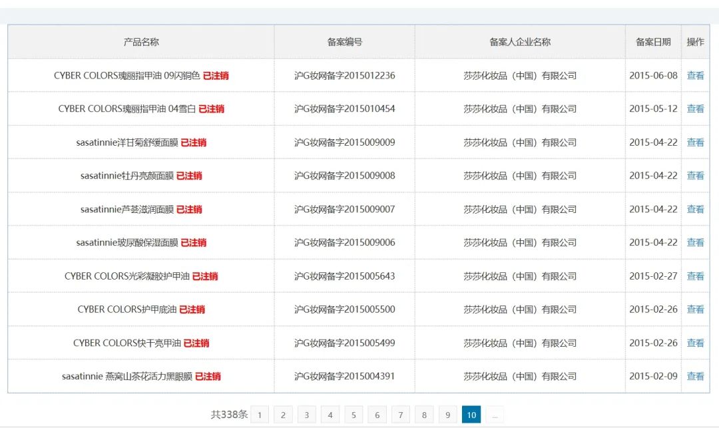Screen dimensions: 719x428
Task: Click the date 2015-02-09
Action: pos(653,376)
